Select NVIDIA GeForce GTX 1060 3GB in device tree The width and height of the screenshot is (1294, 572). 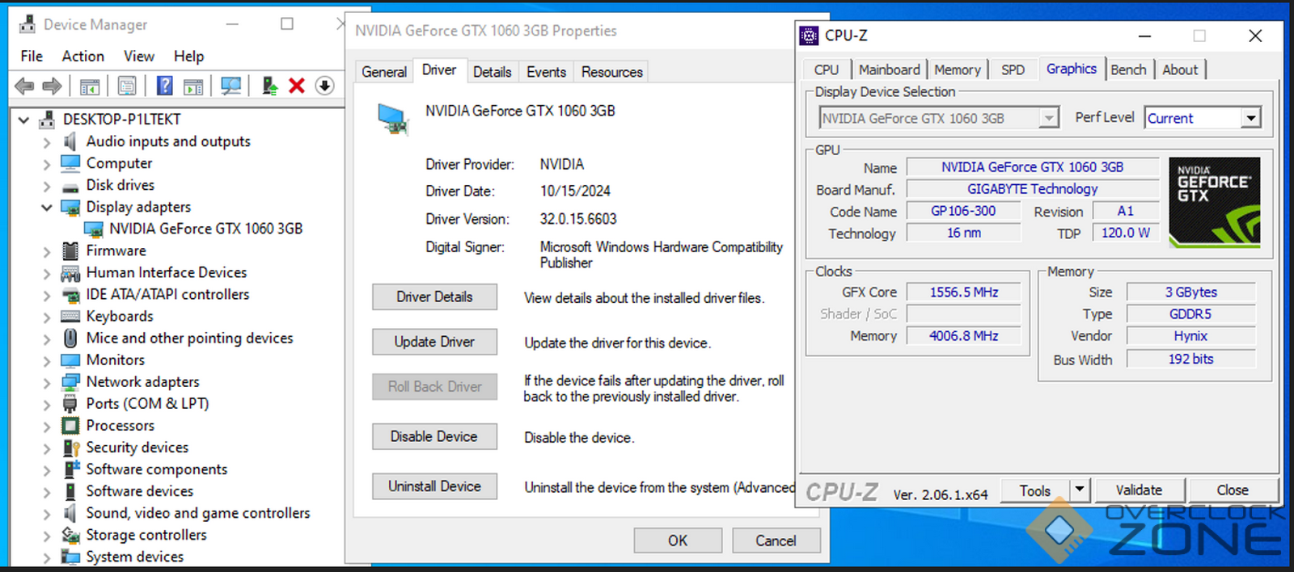pyautogui.click(x=206, y=229)
